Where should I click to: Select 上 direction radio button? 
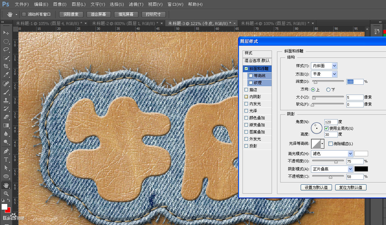313,90
